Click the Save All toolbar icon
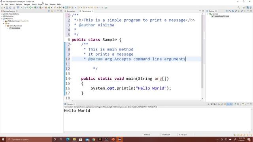Screen dimensions: 253x142 tap(10, 7)
